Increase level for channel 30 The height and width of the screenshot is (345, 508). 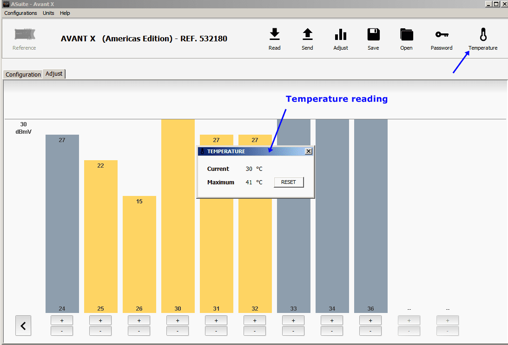[x=178, y=320]
